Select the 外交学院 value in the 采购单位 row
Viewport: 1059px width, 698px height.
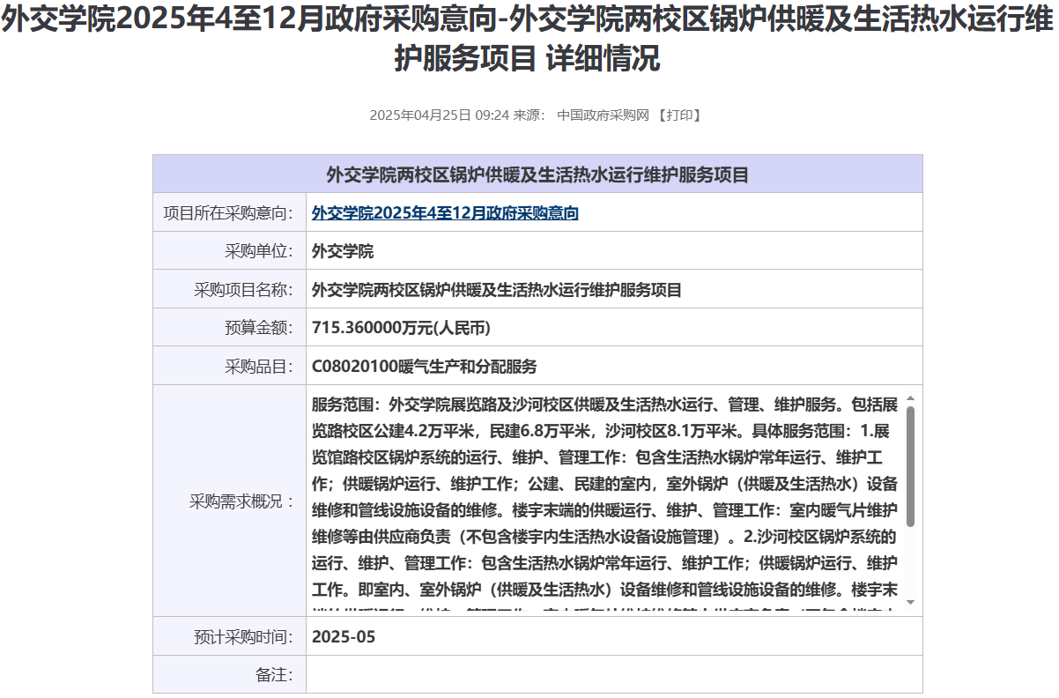pos(343,252)
